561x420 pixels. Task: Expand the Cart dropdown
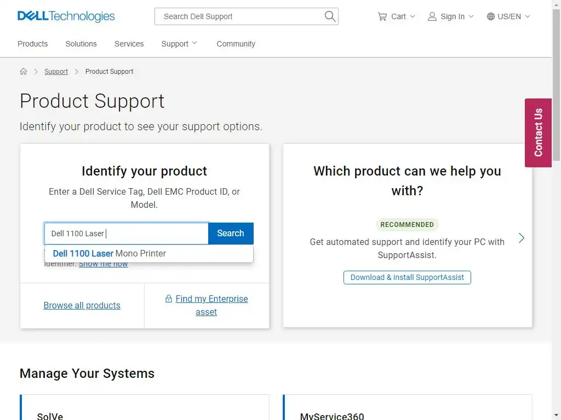[x=413, y=16]
